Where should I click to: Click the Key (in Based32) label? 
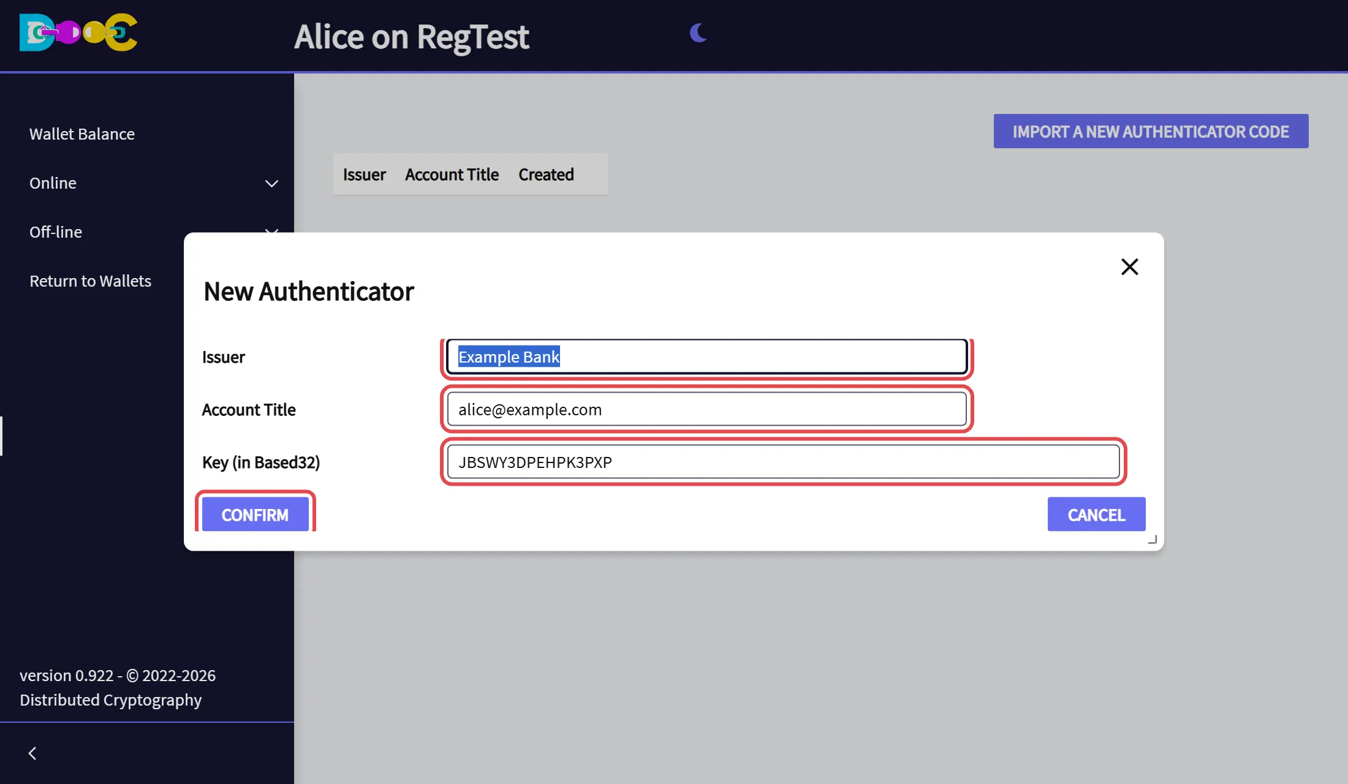pos(261,462)
